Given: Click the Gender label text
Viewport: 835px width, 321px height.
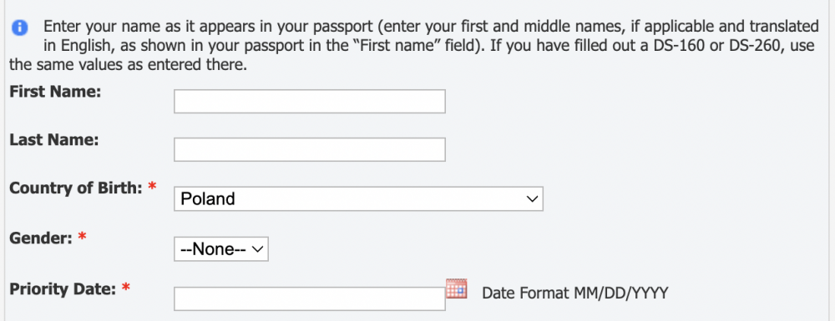Looking at the screenshot, I should point(40,238).
